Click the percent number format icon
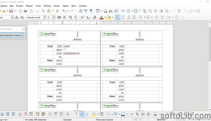Screen dimensions: 211x121 point(137,114)
